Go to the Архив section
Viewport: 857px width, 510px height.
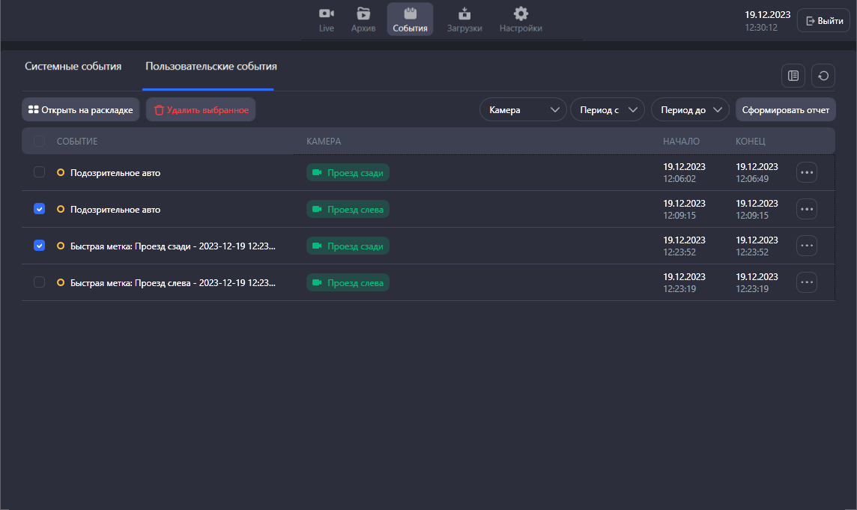pos(363,19)
